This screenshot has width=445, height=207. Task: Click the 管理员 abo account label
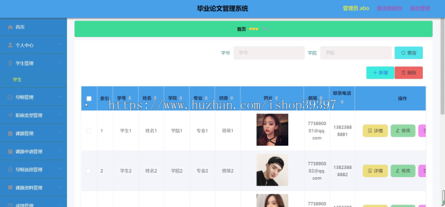pyautogui.click(x=356, y=8)
